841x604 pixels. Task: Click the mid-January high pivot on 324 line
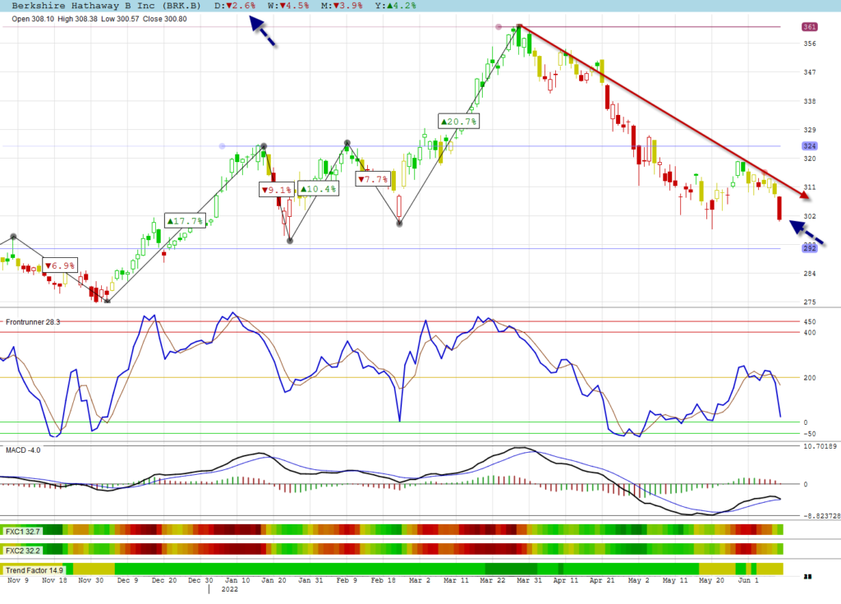[264, 146]
